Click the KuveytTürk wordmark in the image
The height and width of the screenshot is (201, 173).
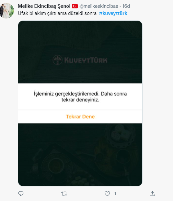pos(86,60)
